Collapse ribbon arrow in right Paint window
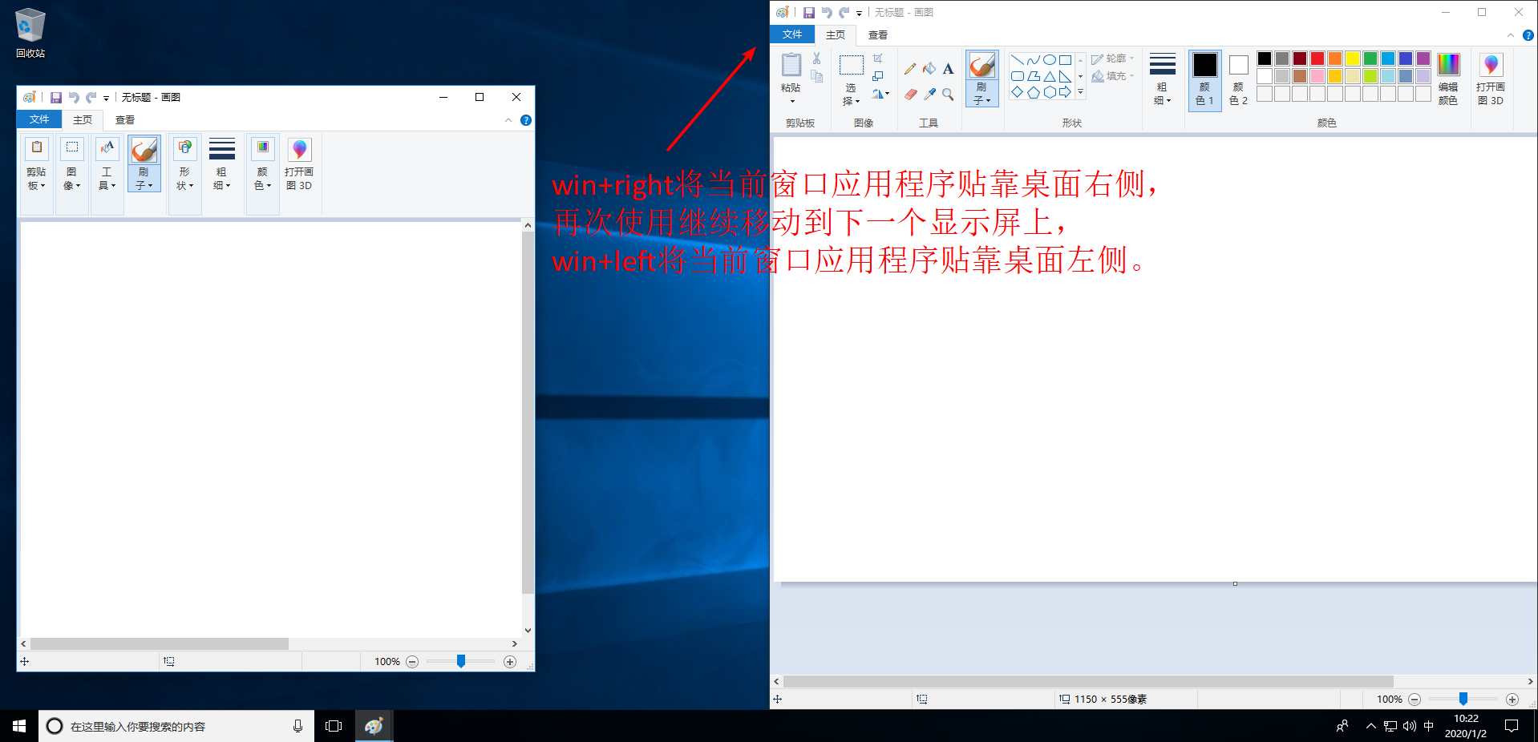 tap(1511, 35)
